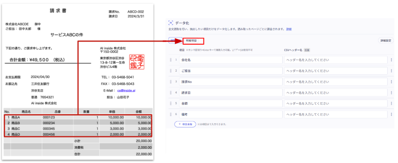
Task: Switch to the 明細項目 tab
Action: (191, 40)
